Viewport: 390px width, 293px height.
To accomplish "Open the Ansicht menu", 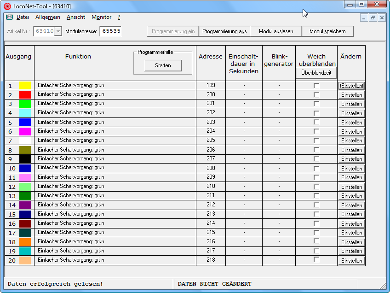I will tap(76, 17).
